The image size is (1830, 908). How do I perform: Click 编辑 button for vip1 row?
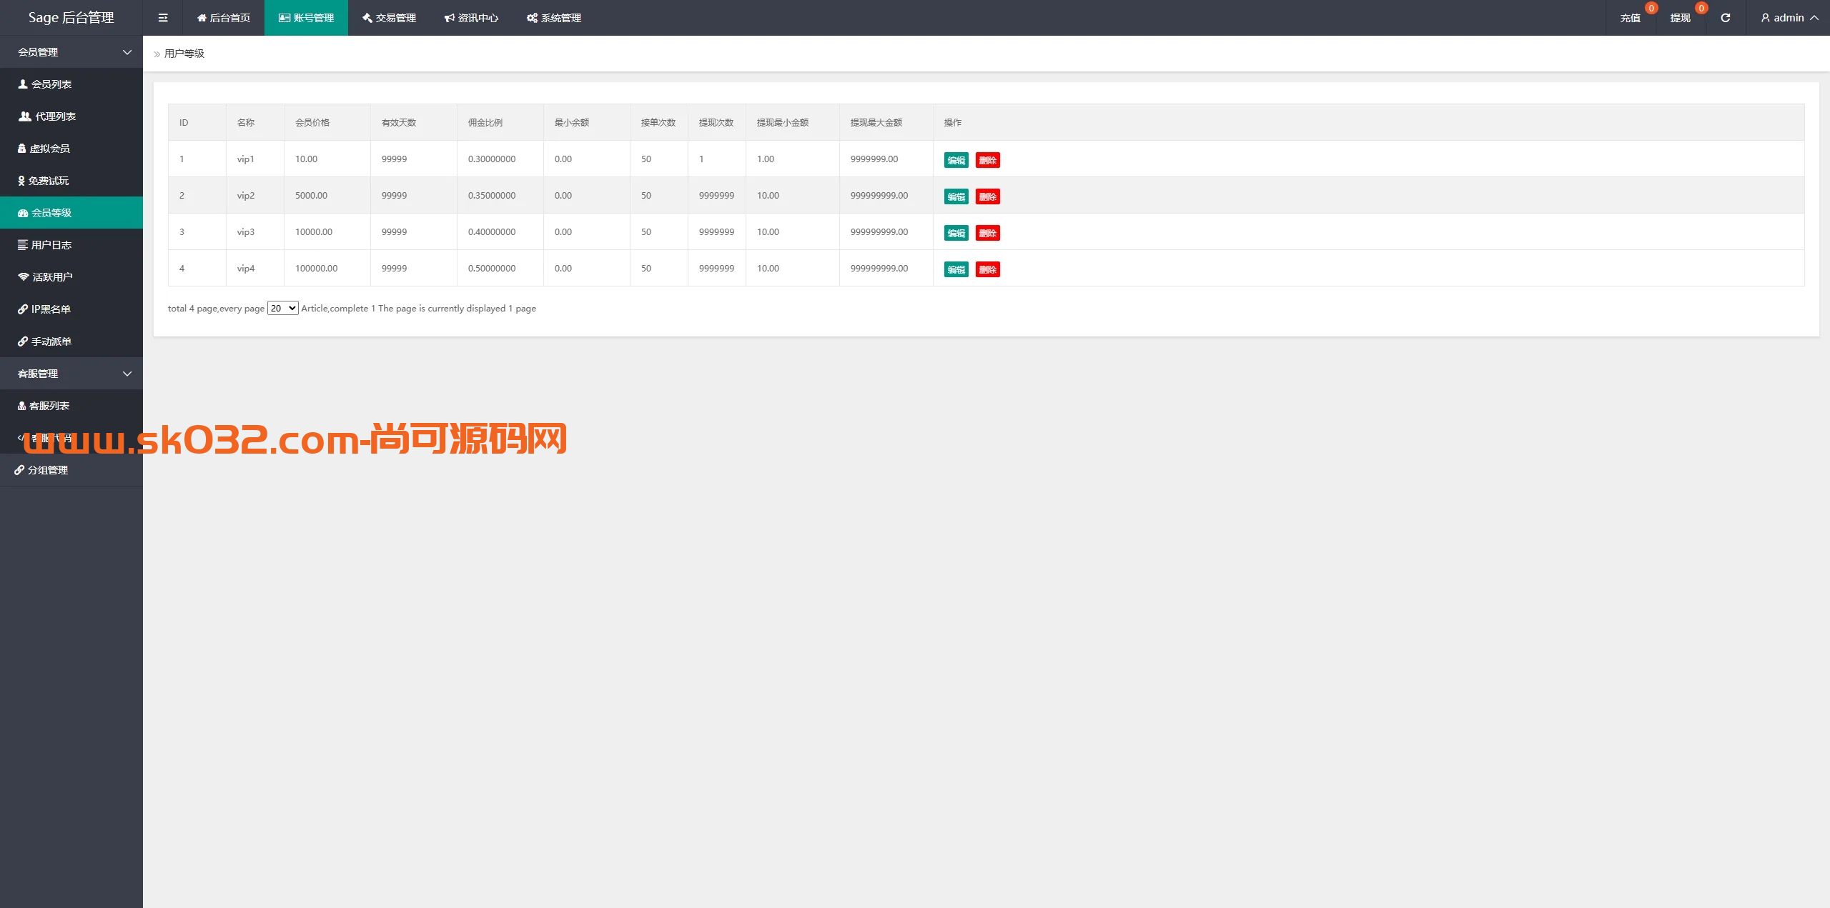click(x=956, y=160)
